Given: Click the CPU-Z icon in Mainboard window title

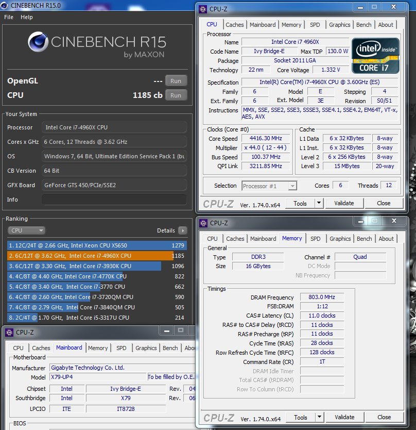Looking at the screenshot, I should coord(9,333).
